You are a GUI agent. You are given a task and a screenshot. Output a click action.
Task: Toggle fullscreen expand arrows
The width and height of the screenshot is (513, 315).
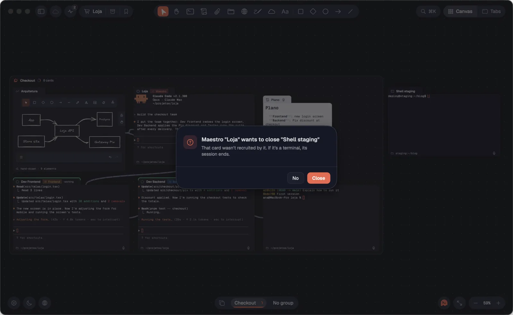click(459, 303)
